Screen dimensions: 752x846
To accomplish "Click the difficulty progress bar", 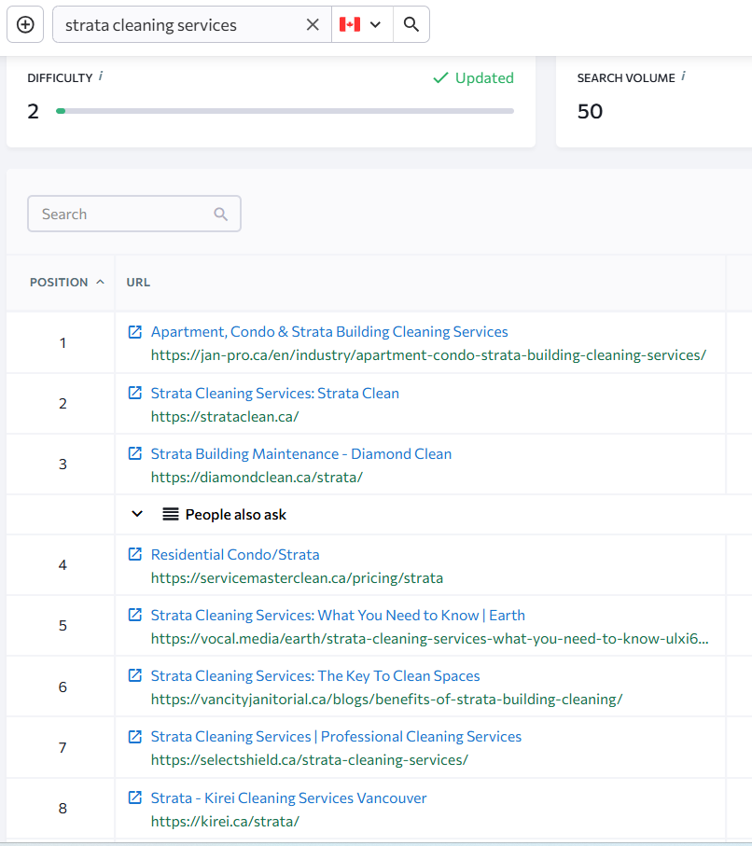I will point(285,111).
